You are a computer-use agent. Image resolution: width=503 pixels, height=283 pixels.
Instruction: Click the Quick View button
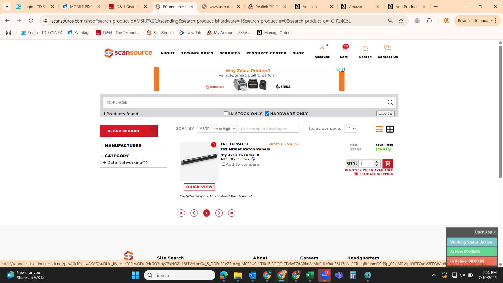(199, 187)
